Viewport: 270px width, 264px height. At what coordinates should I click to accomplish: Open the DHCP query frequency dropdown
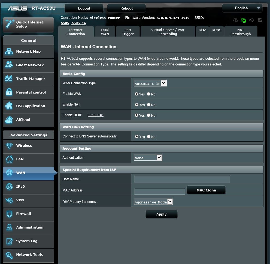[153, 202]
